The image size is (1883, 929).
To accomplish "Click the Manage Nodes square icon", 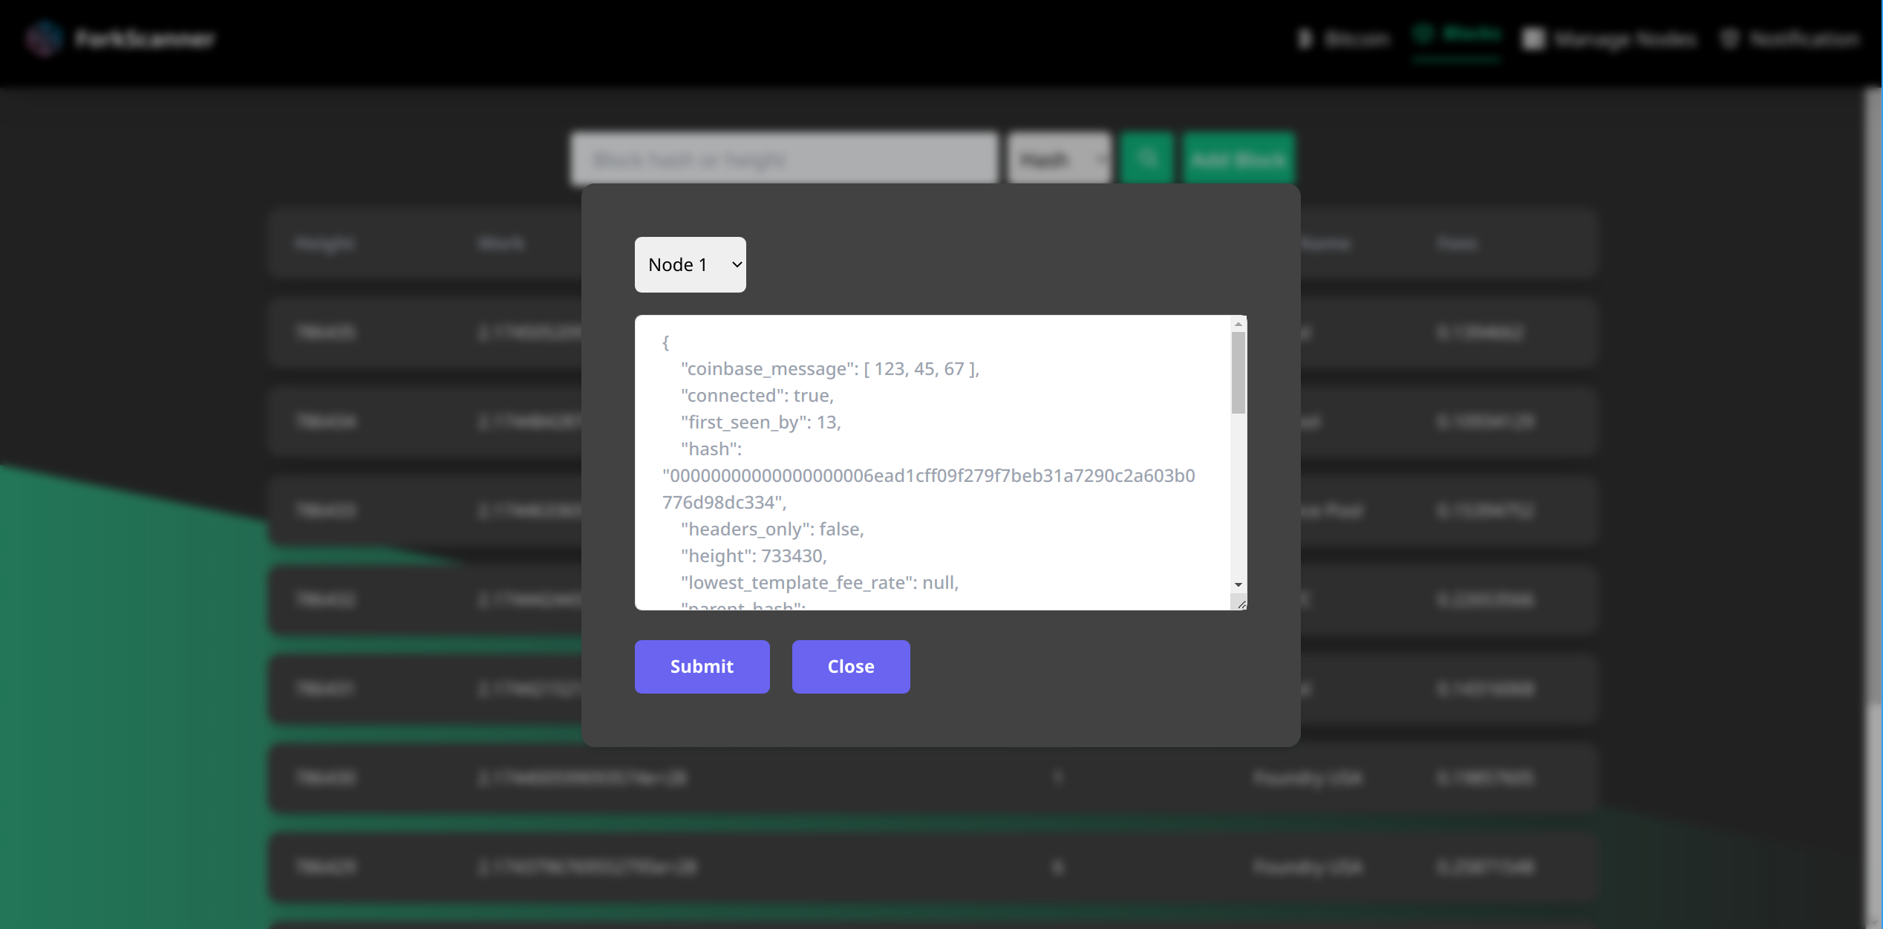I will coord(1533,39).
